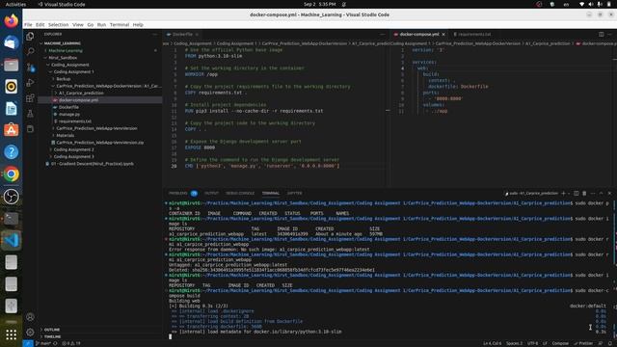Open the Terminal menu
The width and height of the screenshot is (617, 347).
120,24
